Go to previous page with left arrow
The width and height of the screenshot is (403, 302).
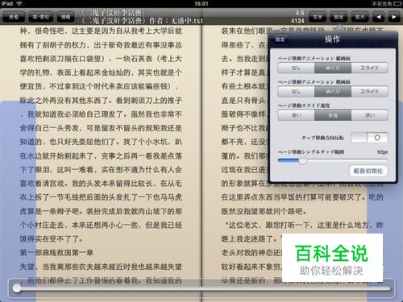[x=379, y=17]
